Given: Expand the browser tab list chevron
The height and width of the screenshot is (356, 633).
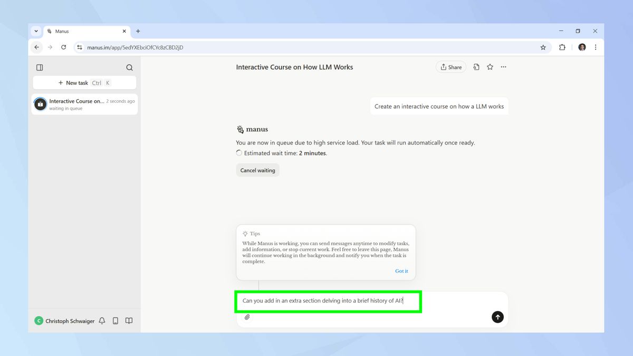Looking at the screenshot, I should click(x=36, y=31).
